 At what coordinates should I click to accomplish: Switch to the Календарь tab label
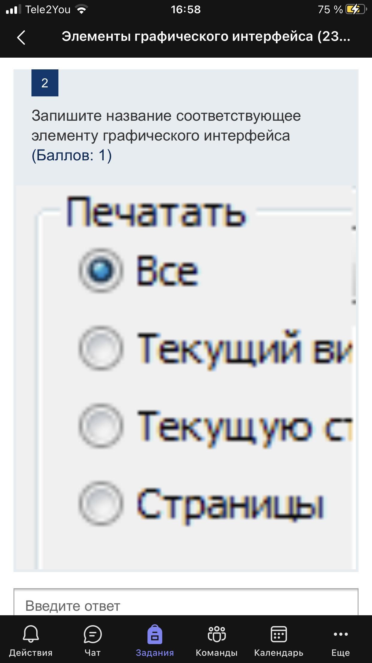click(x=279, y=652)
